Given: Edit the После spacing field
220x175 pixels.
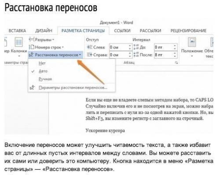Looking at the screenshot, I should (163, 55).
